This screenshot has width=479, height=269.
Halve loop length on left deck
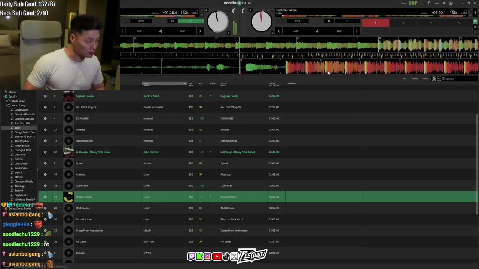[x=122, y=31]
